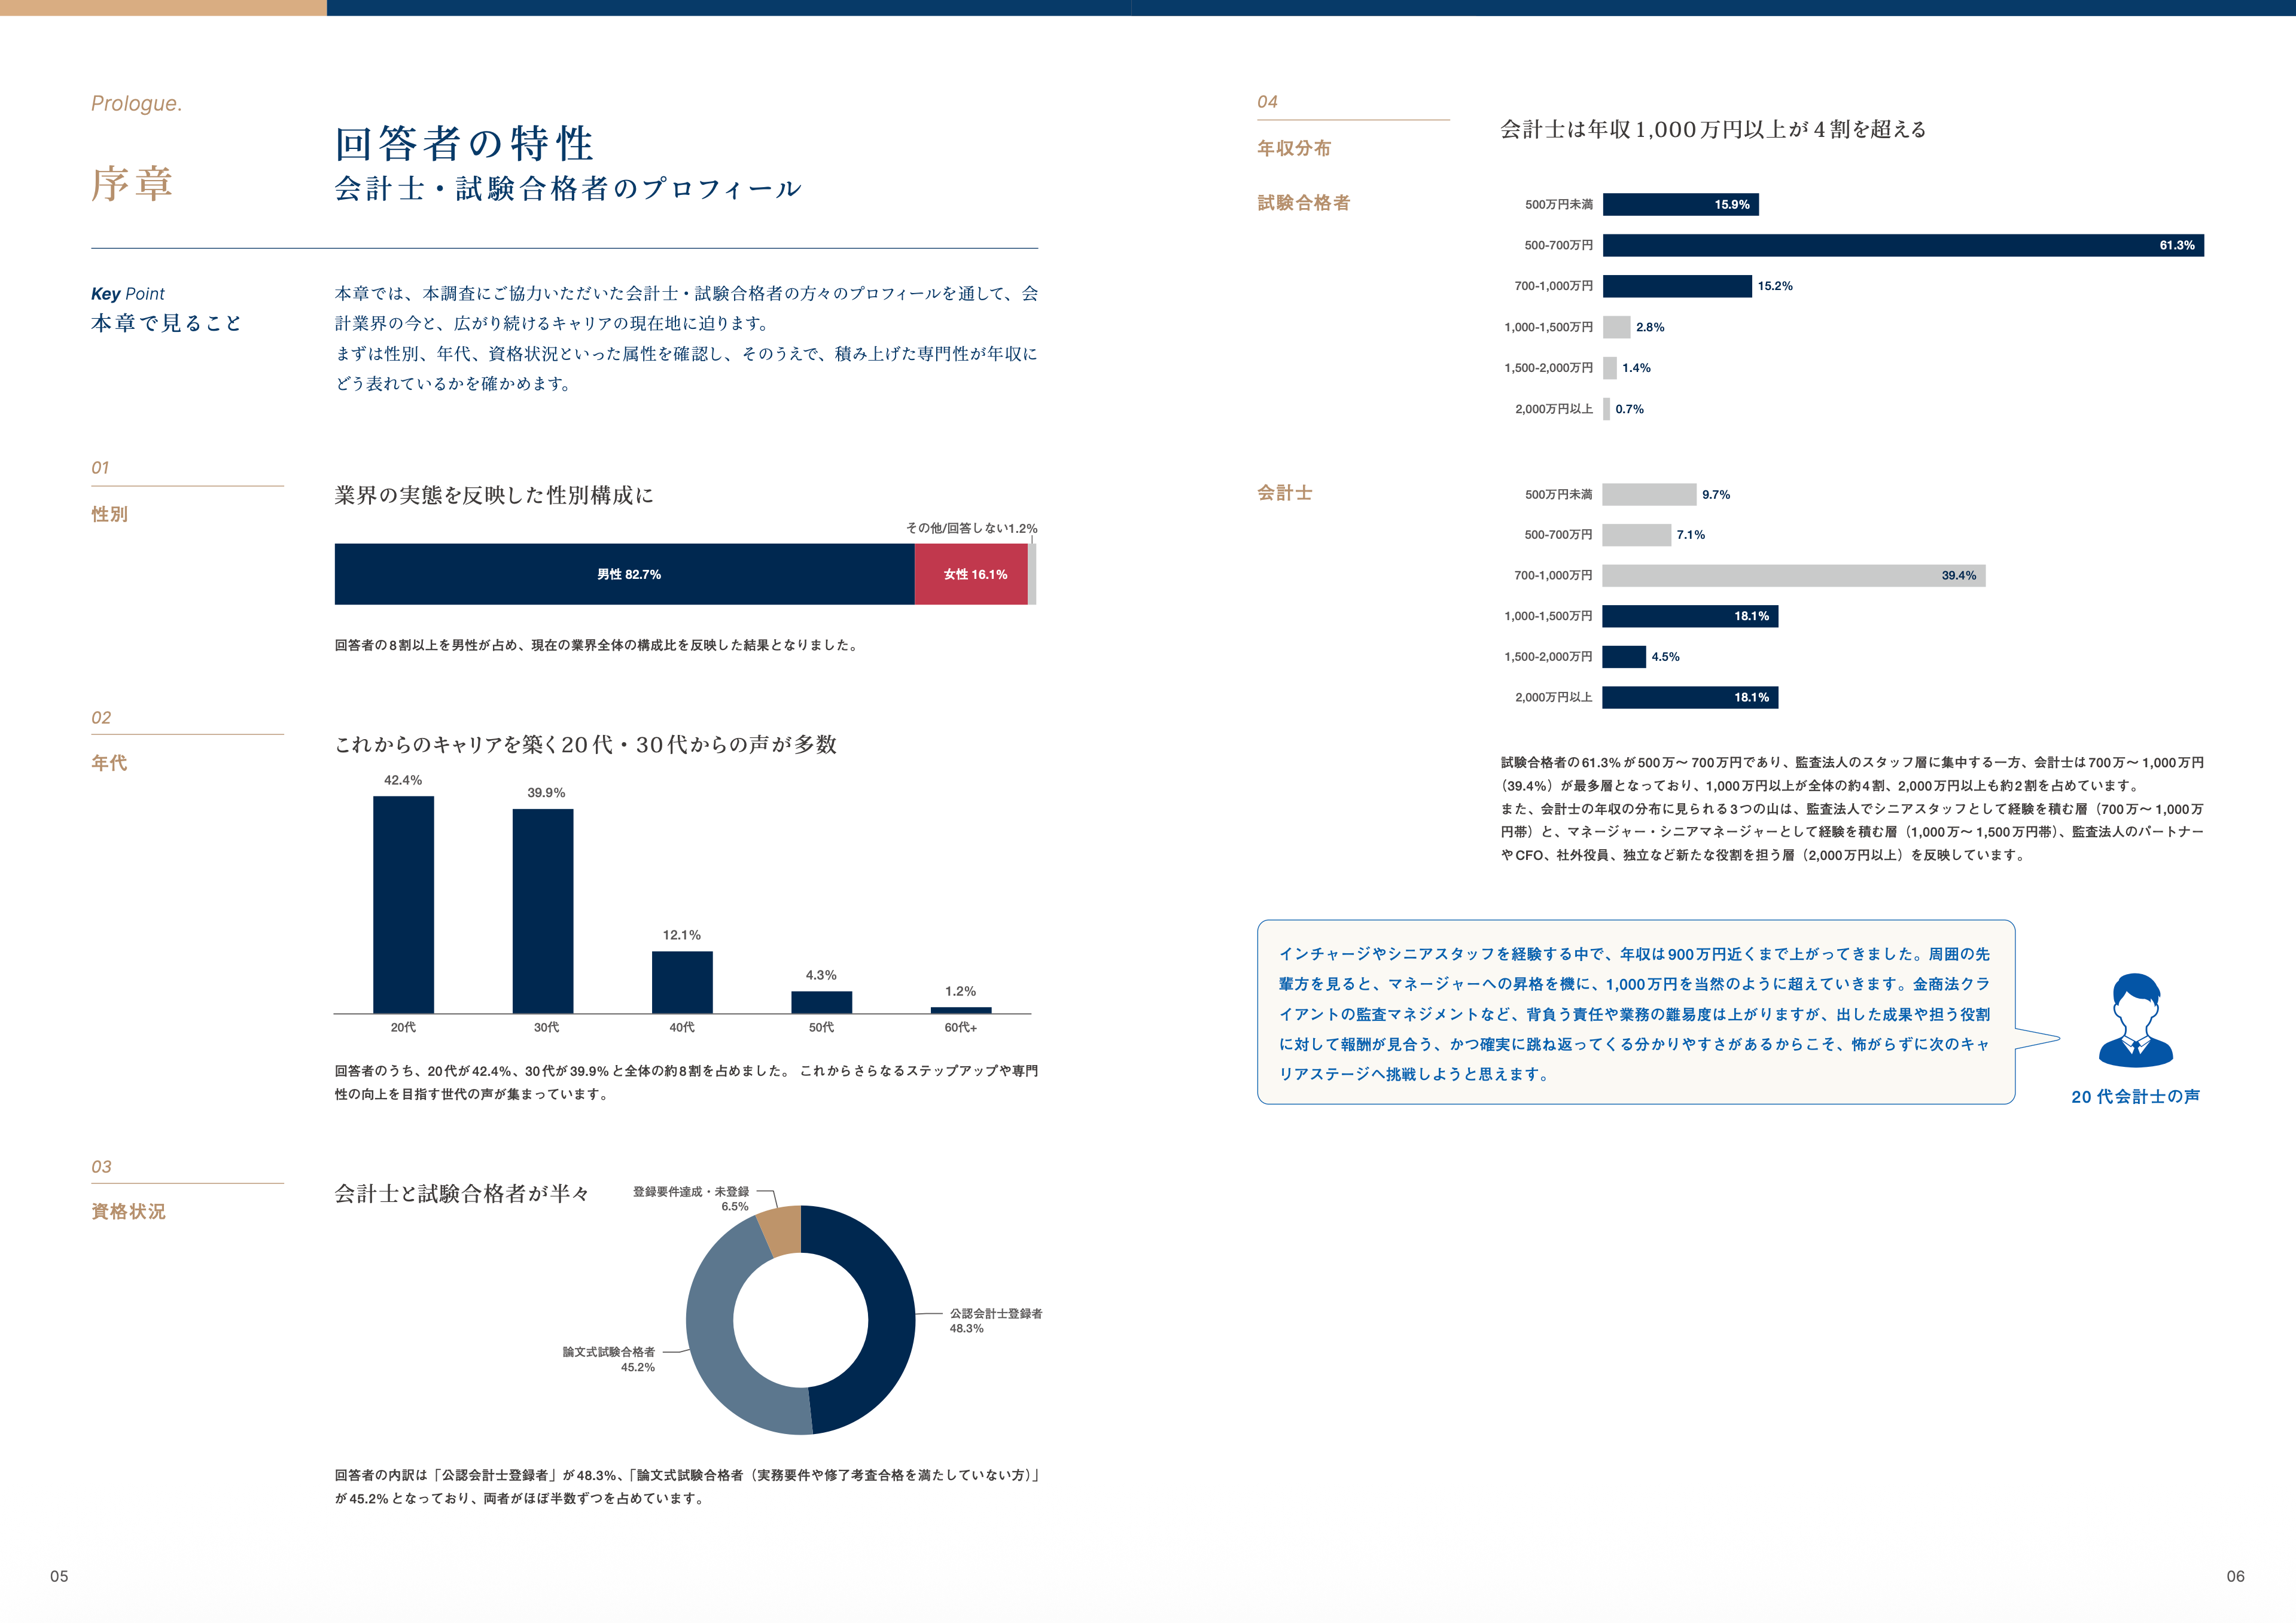
Task: Click page number '06'
Action: click(x=2235, y=1576)
